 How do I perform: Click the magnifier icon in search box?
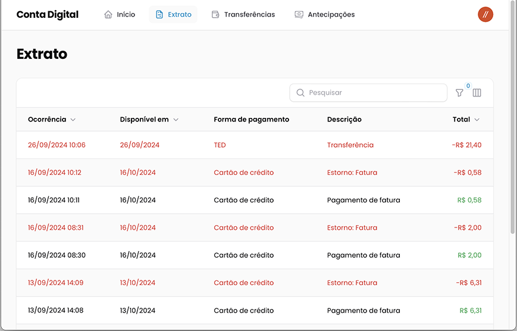tap(300, 93)
